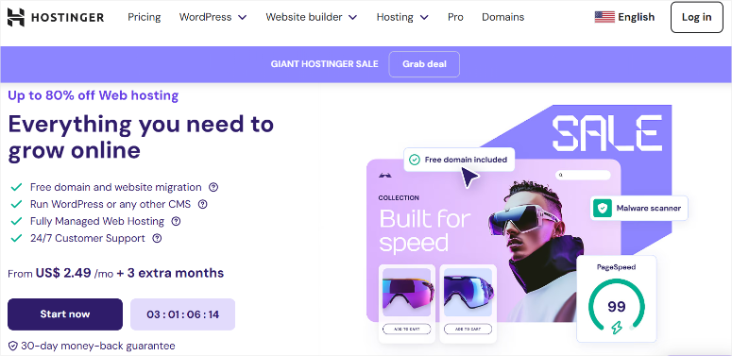This screenshot has width=732, height=356.
Task: Click the help icon beside Run WordPress or any other CMS
Action: coord(203,204)
